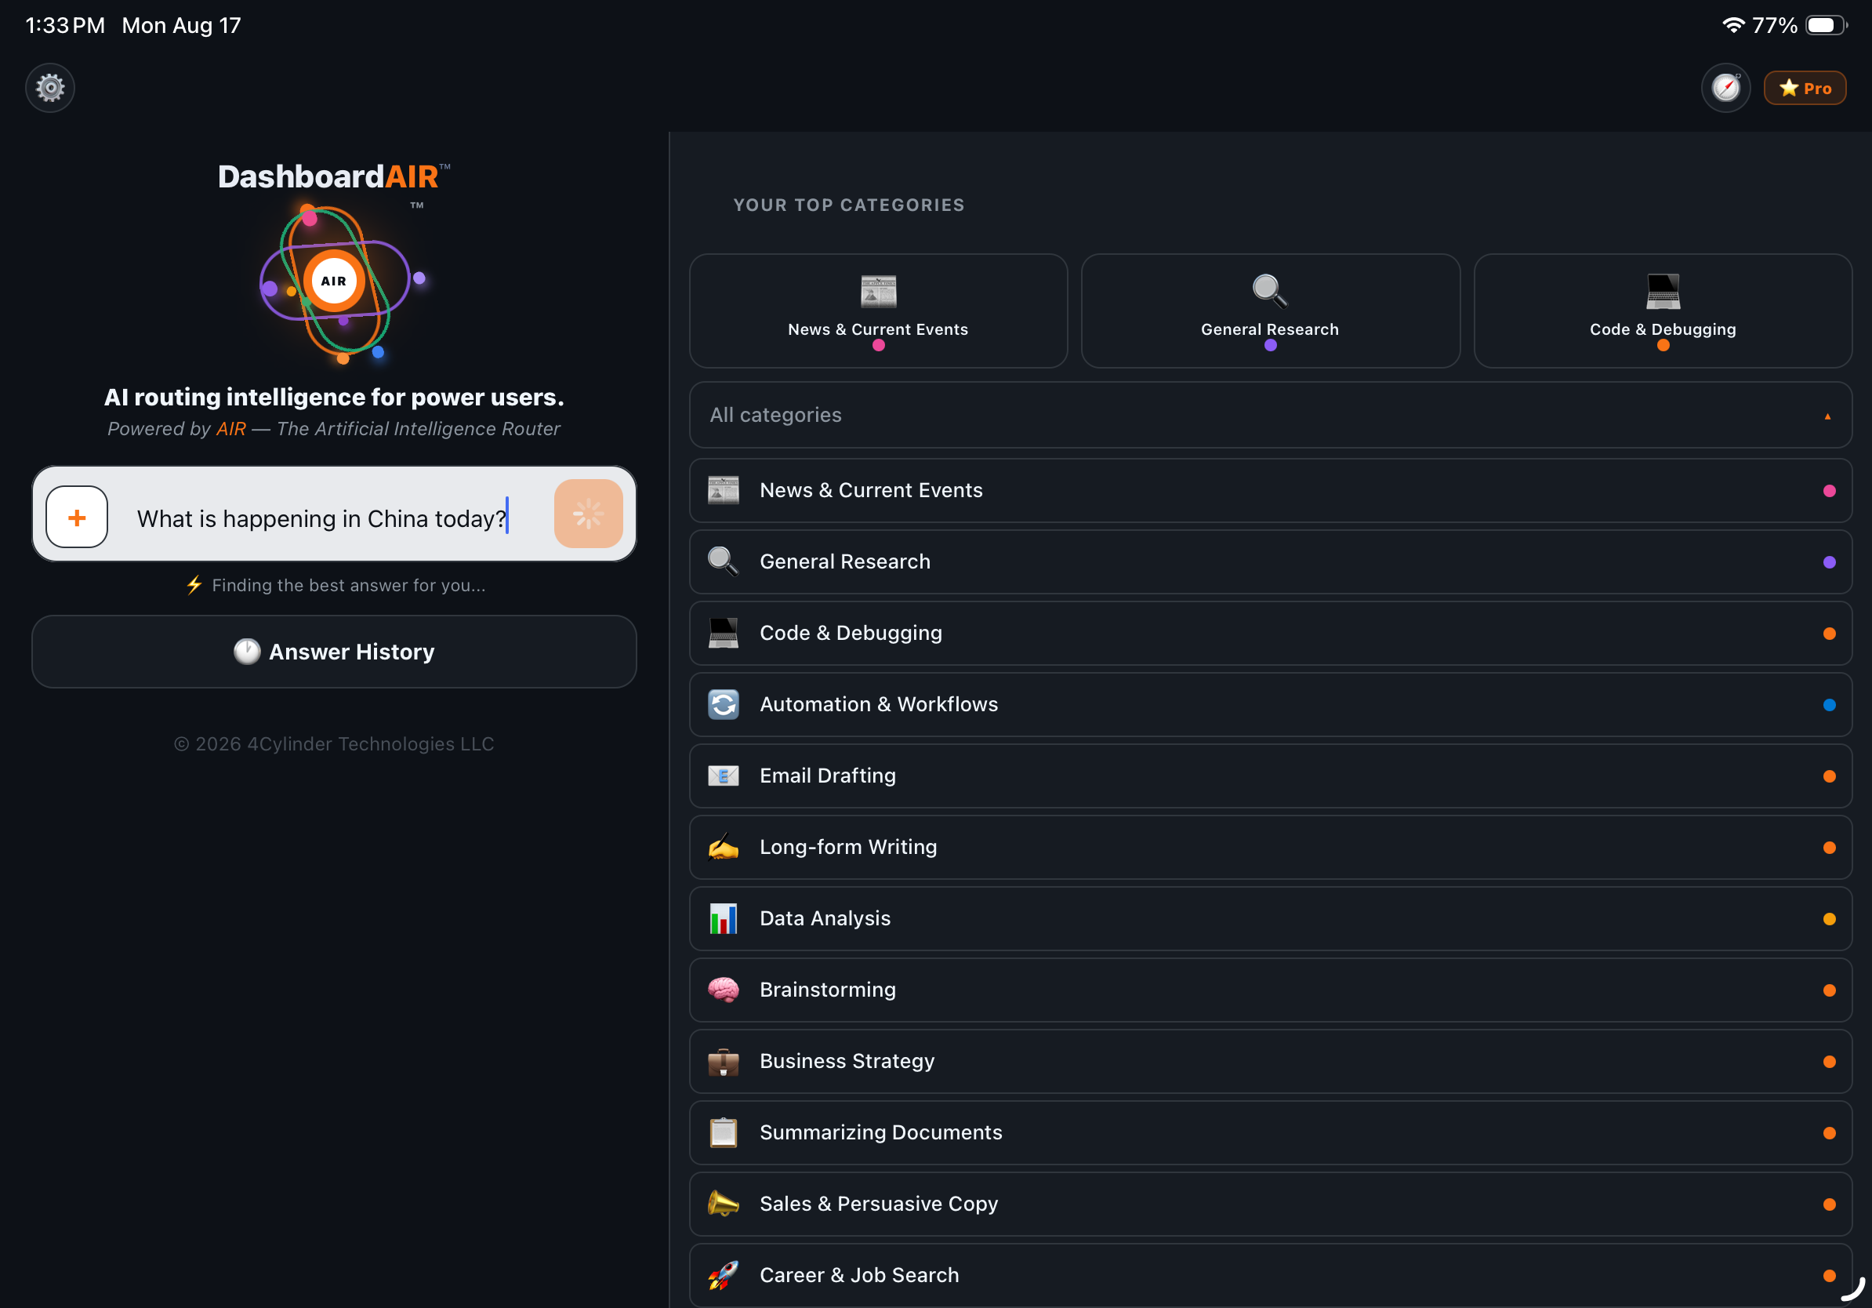Choose Email Drafting category
Image resolution: width=1872 pixels, height=1308 pixels.
point(1270,776)
